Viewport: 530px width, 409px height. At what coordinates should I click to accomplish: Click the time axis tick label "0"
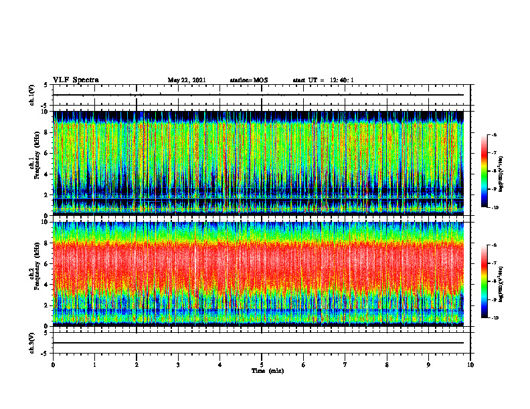[53, 365]
